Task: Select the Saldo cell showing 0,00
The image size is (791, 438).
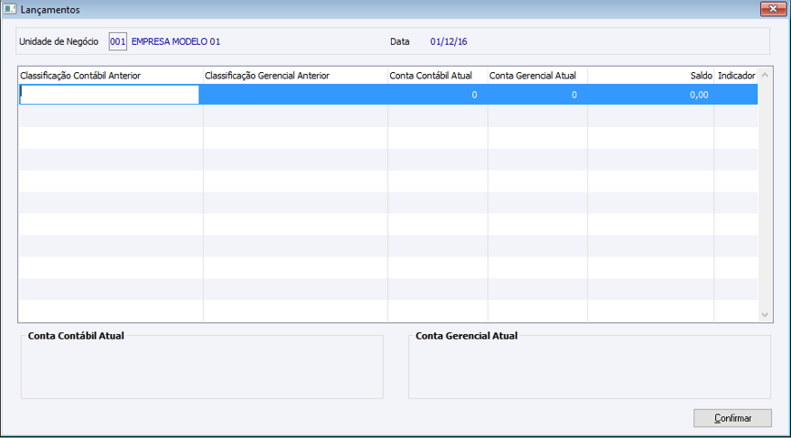Action: (x=650, y=94)
